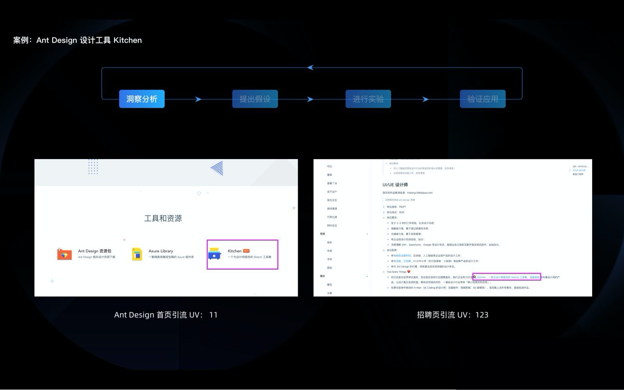The image size is (624, 390).
Task: Open 概览 in the sidebar menu
Action: pyautogui.click(x=330, y=285)
